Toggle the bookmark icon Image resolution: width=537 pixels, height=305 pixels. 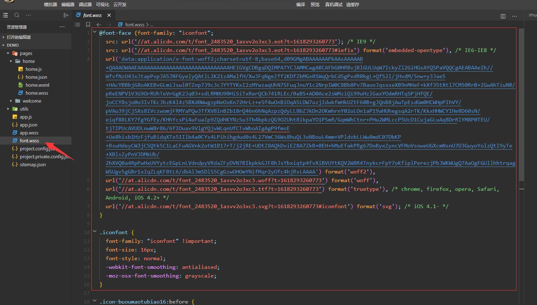coord(88,25)
